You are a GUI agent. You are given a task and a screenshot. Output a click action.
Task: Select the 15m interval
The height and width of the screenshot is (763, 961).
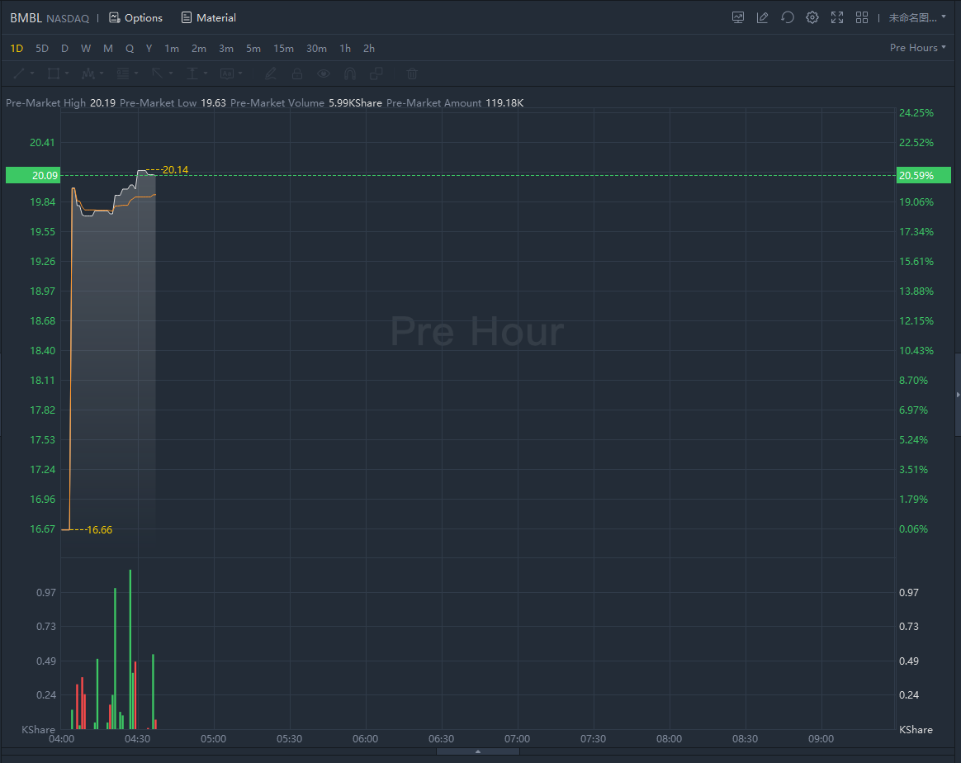pos(283,49)
